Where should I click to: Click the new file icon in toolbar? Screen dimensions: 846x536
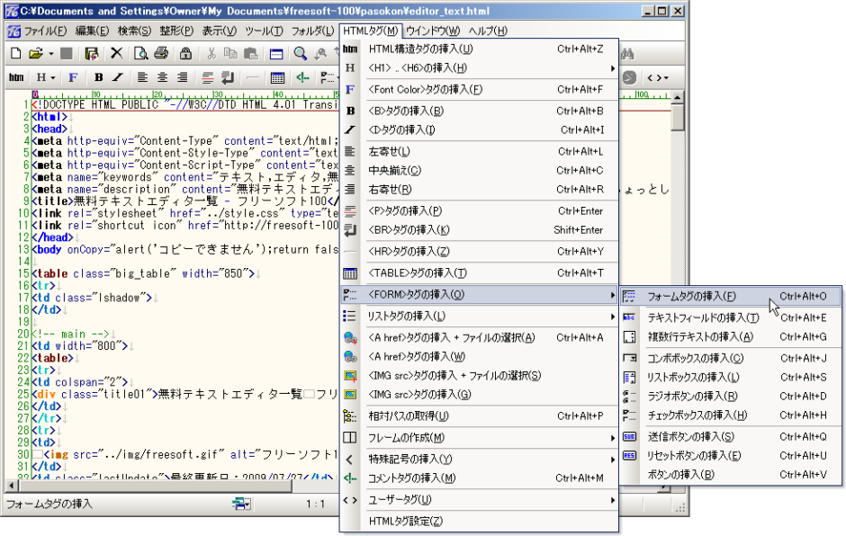16,54
